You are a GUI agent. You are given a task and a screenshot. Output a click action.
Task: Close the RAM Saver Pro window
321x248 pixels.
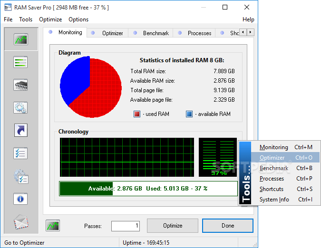pos(247,7)
